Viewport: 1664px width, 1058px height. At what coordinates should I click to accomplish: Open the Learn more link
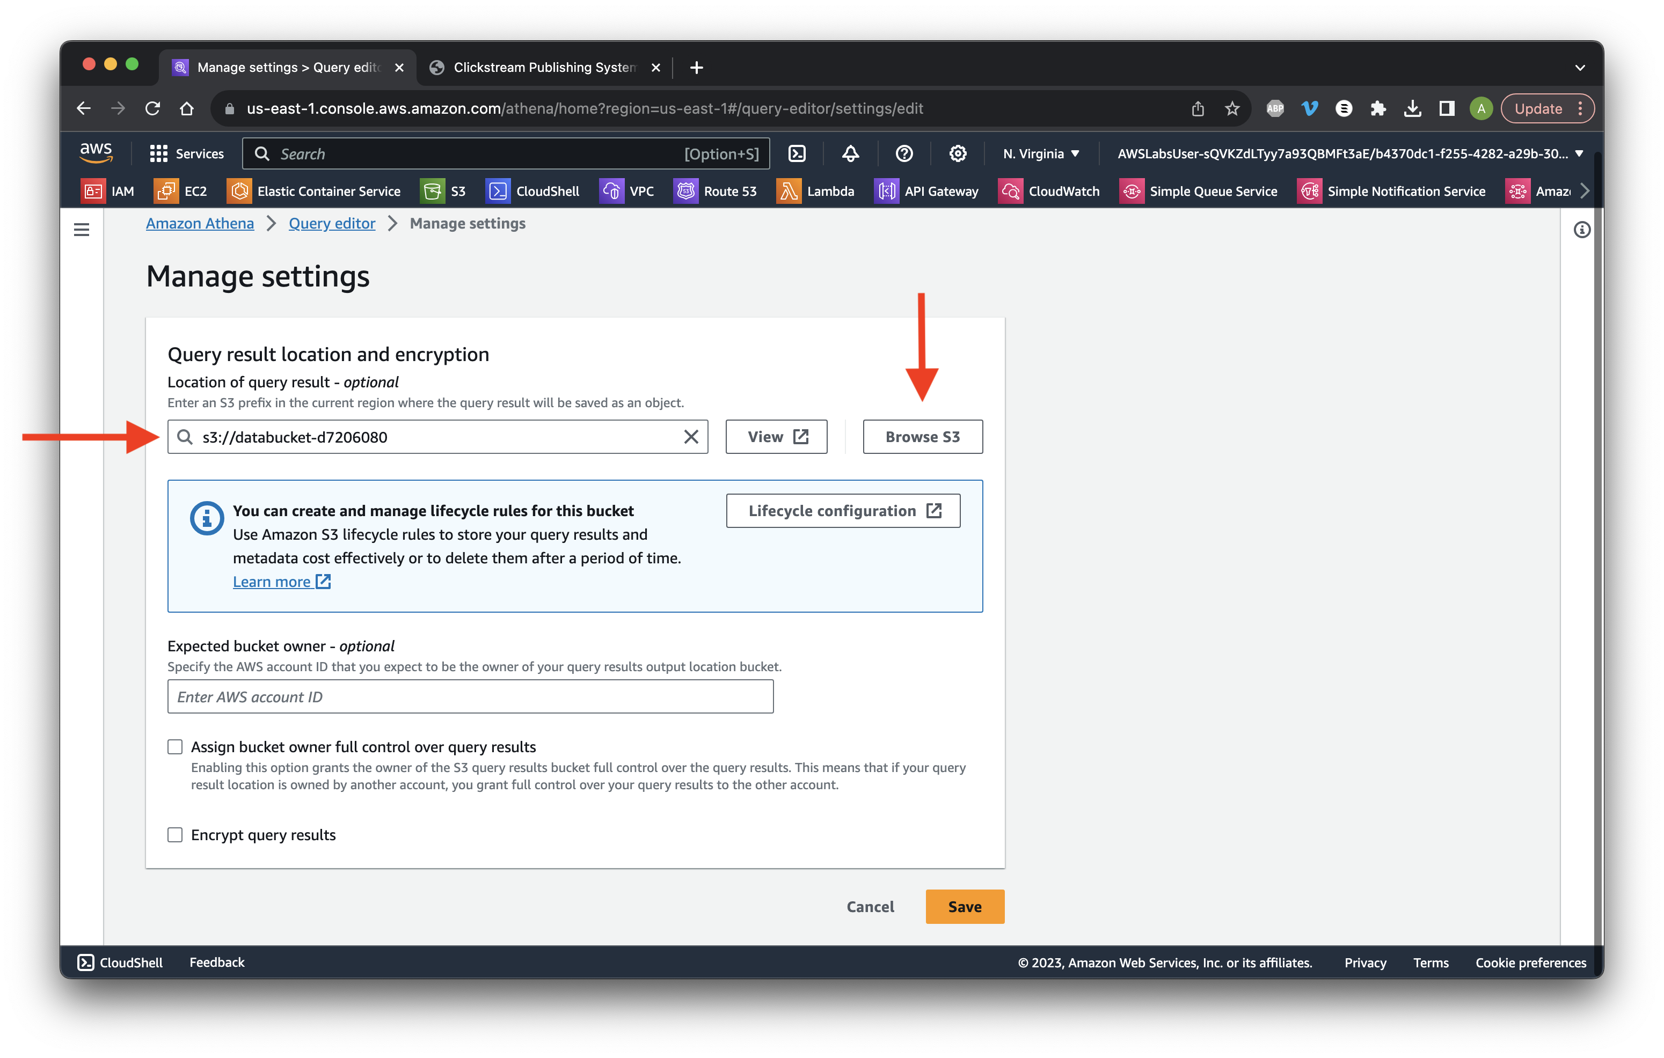pos(282,582)
